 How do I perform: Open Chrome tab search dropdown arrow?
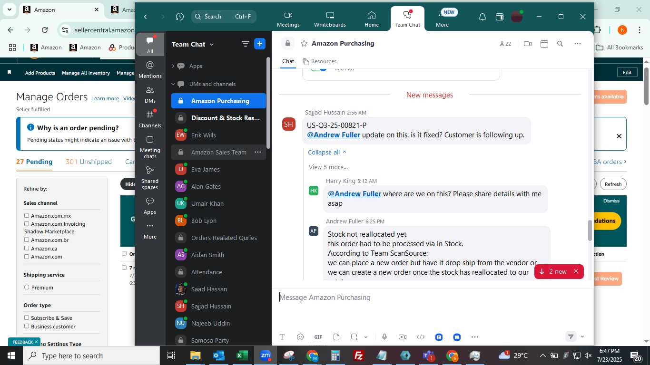pyautogui.click(x=10, y=10)
